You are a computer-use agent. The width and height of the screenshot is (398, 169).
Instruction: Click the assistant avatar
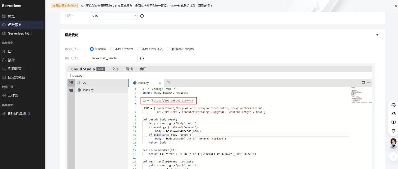394,143
